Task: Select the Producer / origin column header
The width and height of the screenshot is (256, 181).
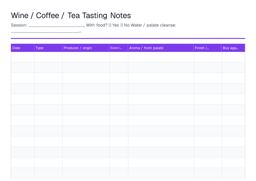Action: pyautogui.click(x=86, y=48)
